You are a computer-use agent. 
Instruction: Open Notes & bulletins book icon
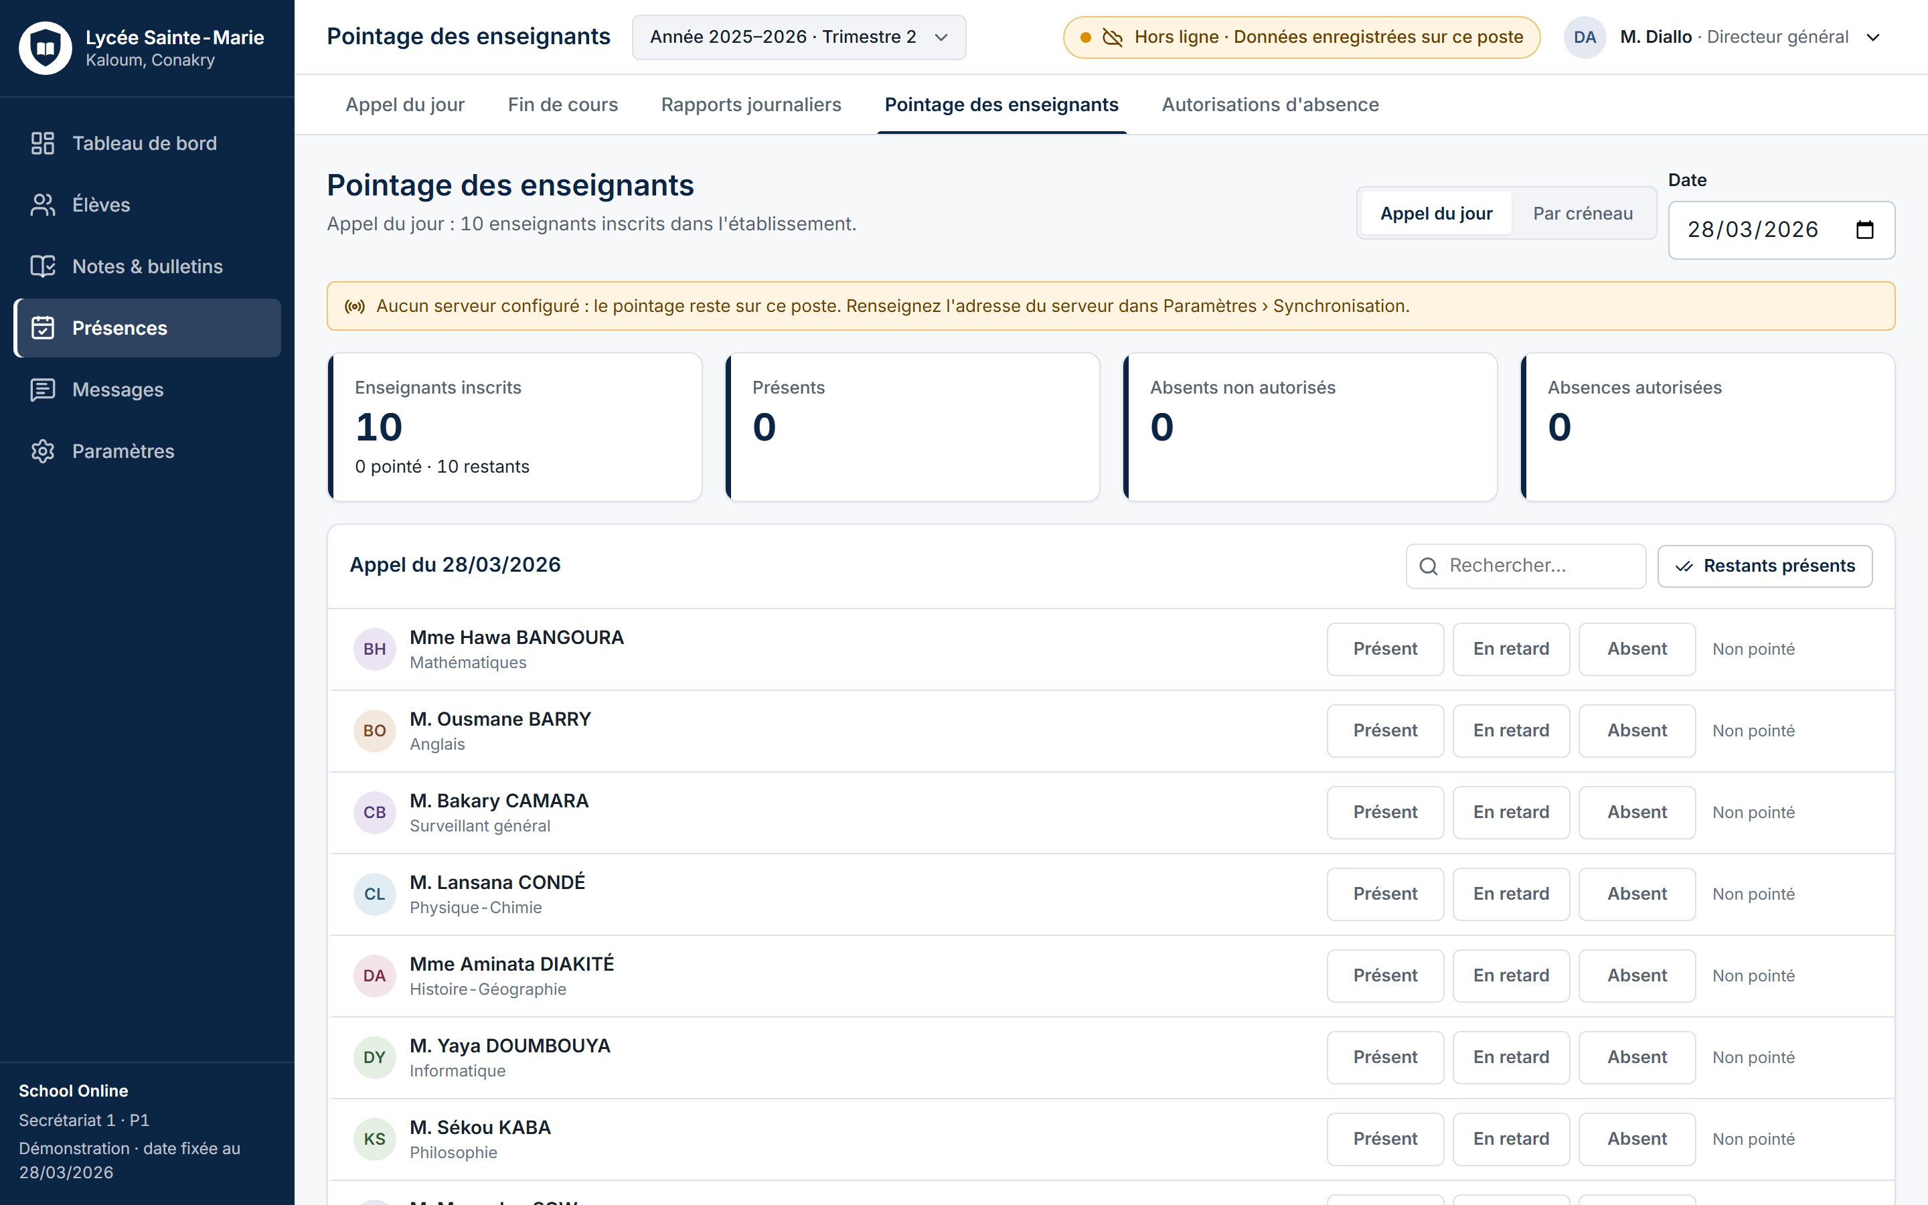42,266
